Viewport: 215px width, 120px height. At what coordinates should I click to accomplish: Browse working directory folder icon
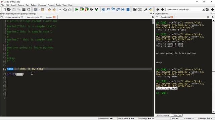(x=207, y=9)
